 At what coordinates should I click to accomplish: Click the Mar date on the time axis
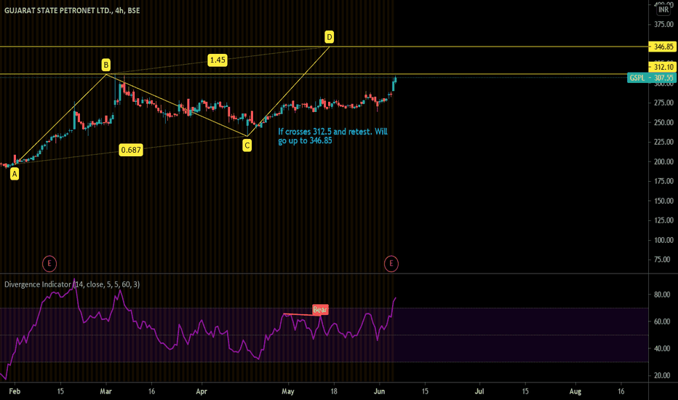tap(106, 391)
